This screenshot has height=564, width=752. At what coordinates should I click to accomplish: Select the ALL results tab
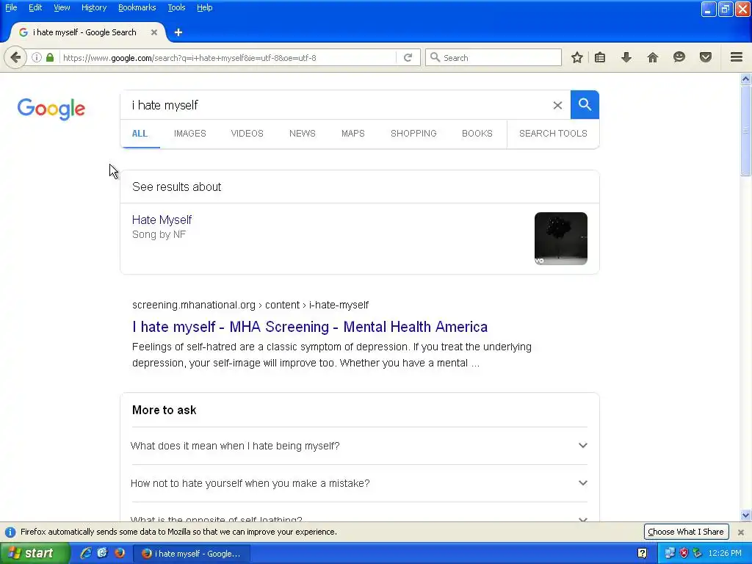pos(140,134)
